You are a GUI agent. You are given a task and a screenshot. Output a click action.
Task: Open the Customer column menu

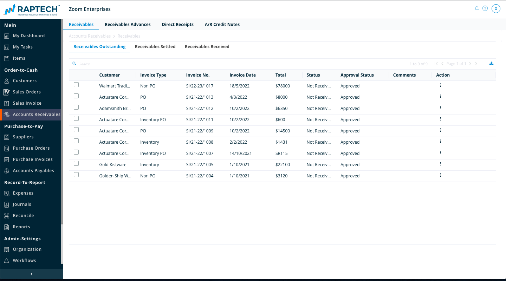coord(129,75)
